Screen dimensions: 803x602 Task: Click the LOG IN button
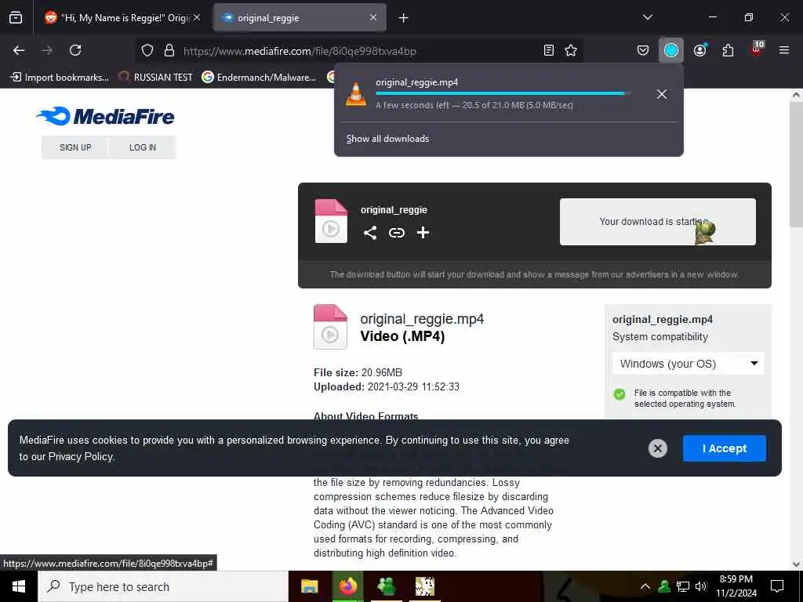click(143, 147)
